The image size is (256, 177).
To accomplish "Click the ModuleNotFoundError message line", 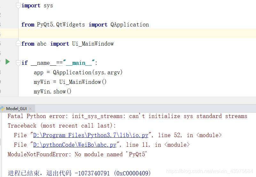I will [x=77, y=154].
